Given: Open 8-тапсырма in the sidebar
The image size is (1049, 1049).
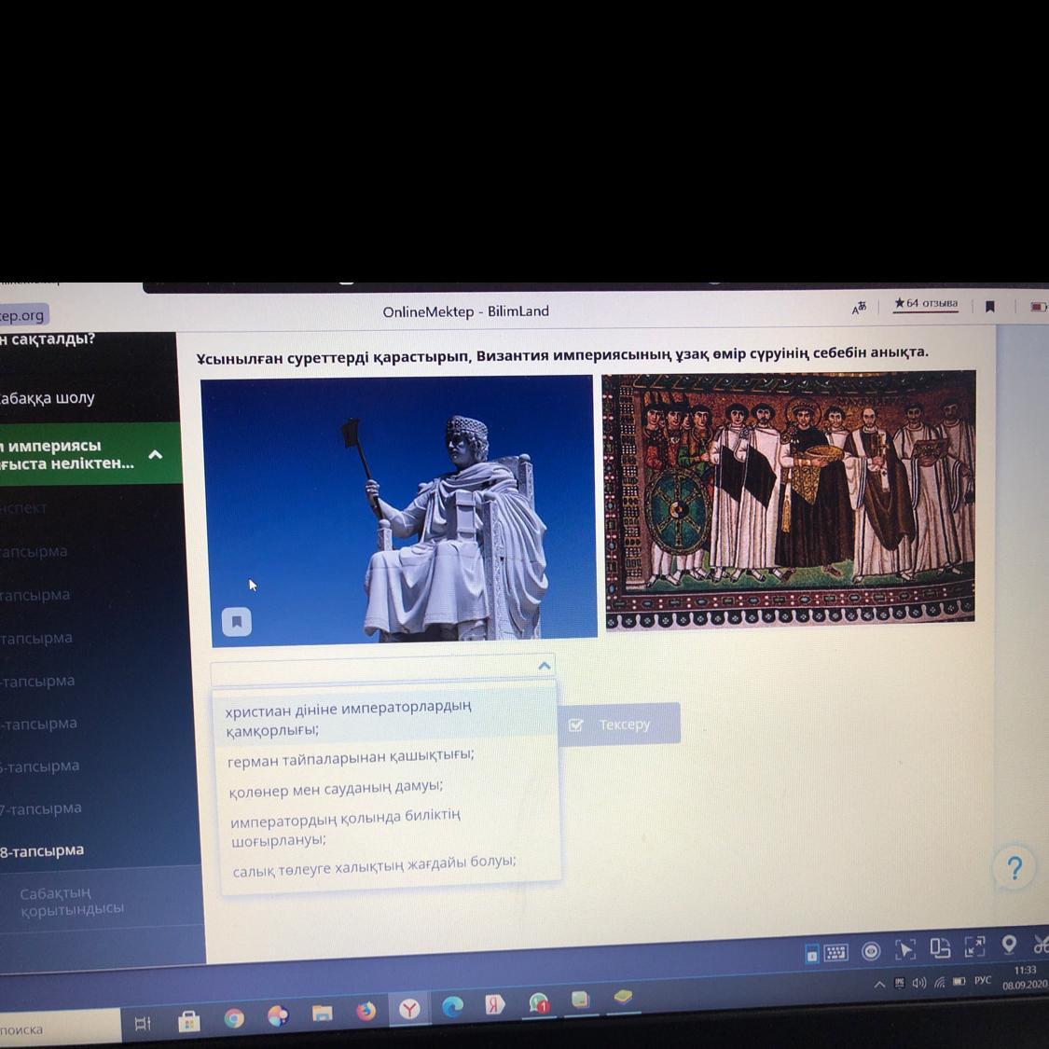Looking at the screenshot, I should click(x=42, y=851).
